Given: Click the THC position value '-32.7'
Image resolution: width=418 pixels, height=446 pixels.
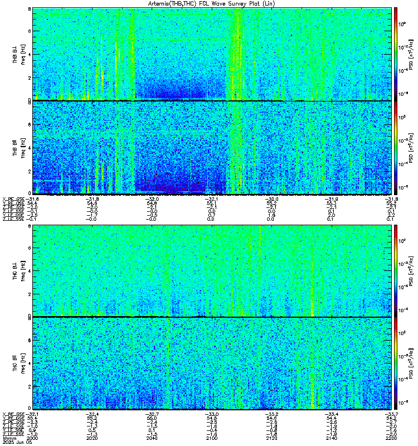Looking at the screenshot, I should point(152,414).
